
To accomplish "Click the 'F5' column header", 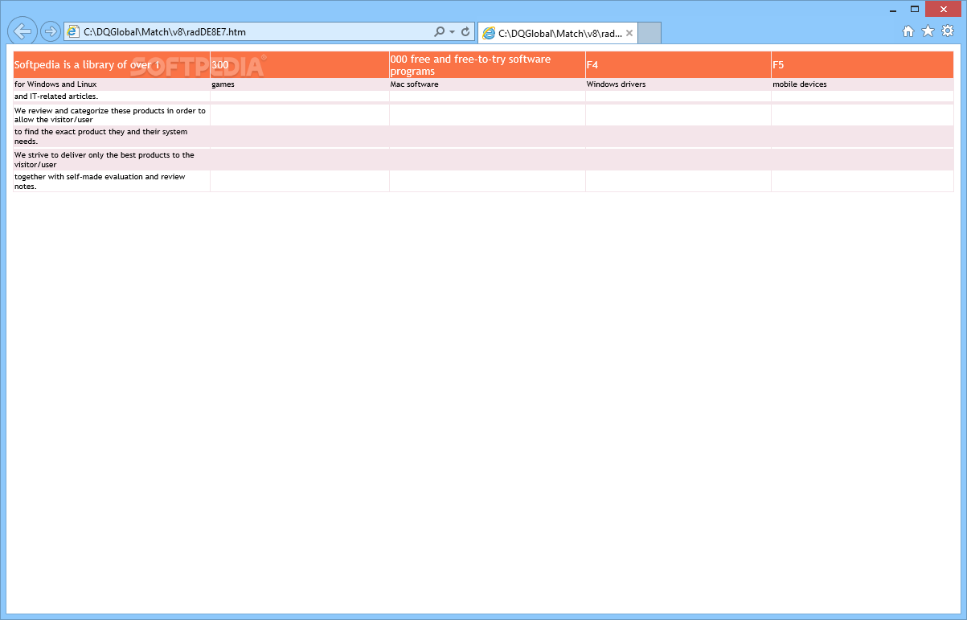I will point(863,65).
